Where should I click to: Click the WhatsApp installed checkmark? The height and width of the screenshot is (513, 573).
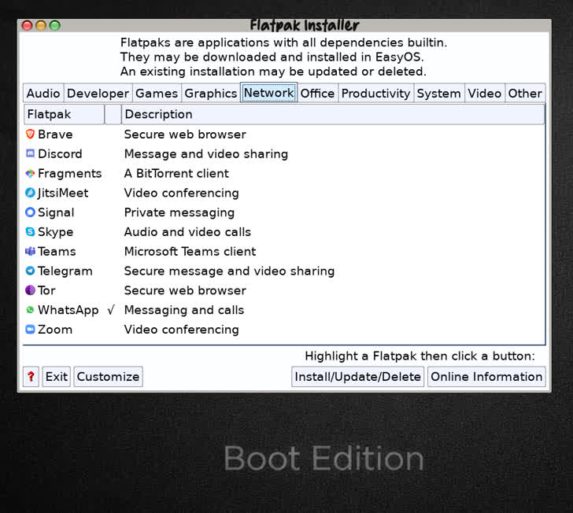(111, 310)
